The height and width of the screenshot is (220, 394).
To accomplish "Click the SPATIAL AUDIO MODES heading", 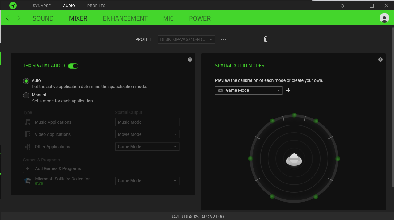I will (240, 66).
